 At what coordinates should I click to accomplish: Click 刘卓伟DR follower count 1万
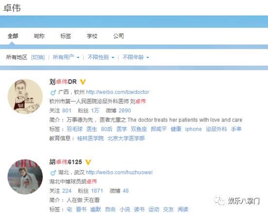tap(95, 110)
